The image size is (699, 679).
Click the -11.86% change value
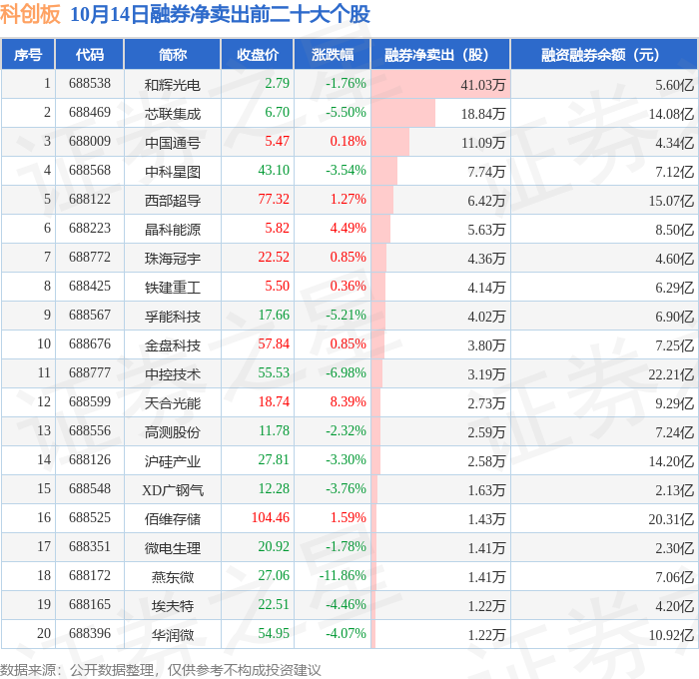pyautogui.click(x=343, y=576)
